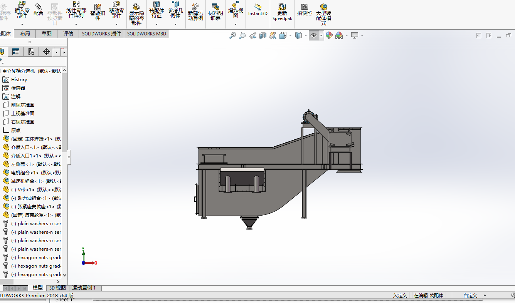Click the 更新 Speedpak button
Image resolution: width=515 pixels, height=303 pixels.
(x=282, y=12)
